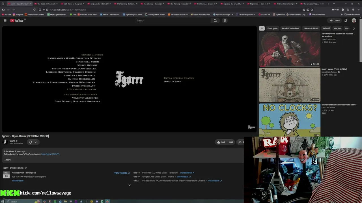Open the tab list dropdown arrow

click(334, 4)
